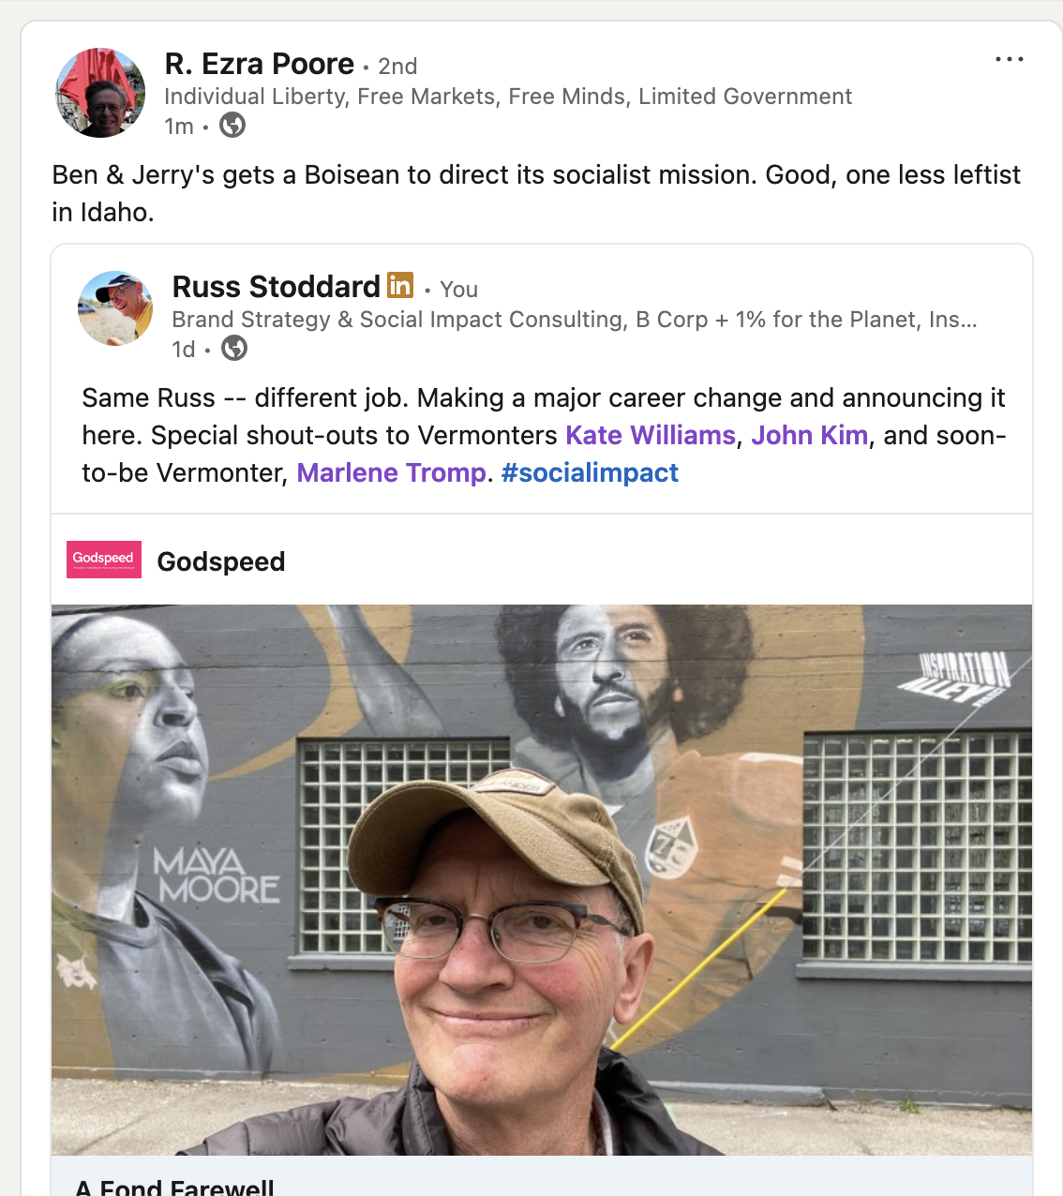1063x1196 pixels.
Task: Open John Kim mention link
Action: (810, 435)
